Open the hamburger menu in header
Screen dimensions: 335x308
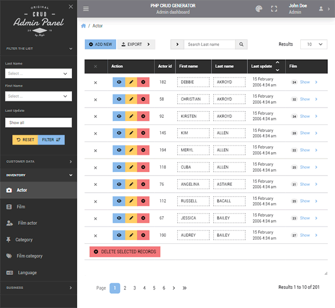pos(86,9)
